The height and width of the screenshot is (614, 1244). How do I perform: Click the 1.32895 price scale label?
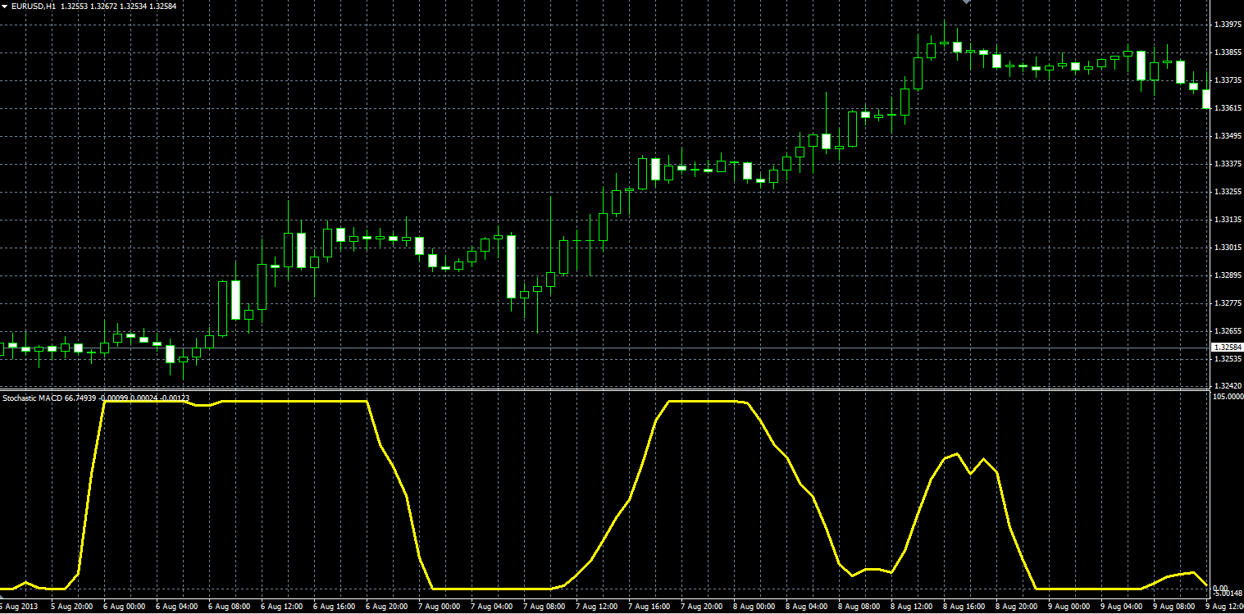[1227, 275]
